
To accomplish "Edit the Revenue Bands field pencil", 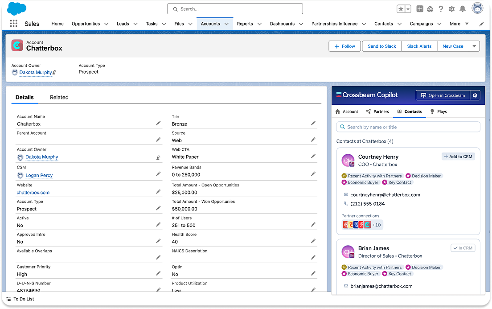I will point(313,173).
